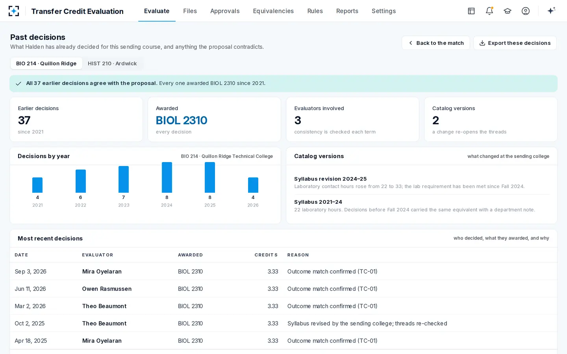Select the Syllabus 2021–24 entry

click(x=422, y=206)
